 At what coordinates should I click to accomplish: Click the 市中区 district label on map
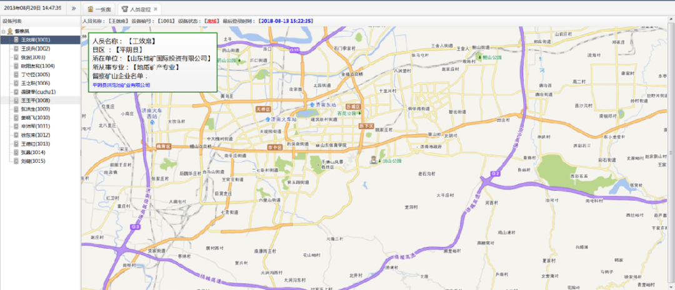[x=274, y=147]
